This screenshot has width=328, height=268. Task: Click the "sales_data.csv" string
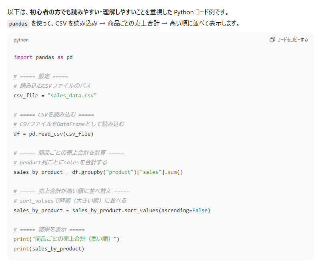72,95
